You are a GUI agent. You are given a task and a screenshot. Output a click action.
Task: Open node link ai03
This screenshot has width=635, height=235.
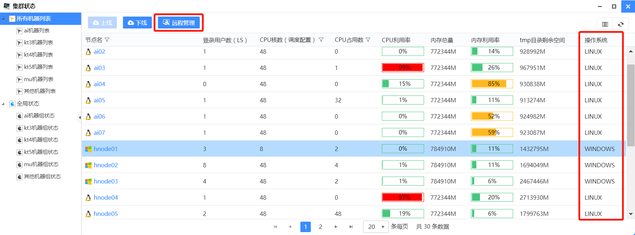99,68
